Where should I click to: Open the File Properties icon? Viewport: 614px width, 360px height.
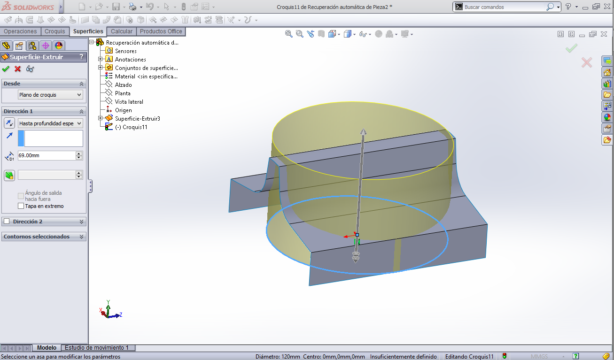(x=194, y=7)
